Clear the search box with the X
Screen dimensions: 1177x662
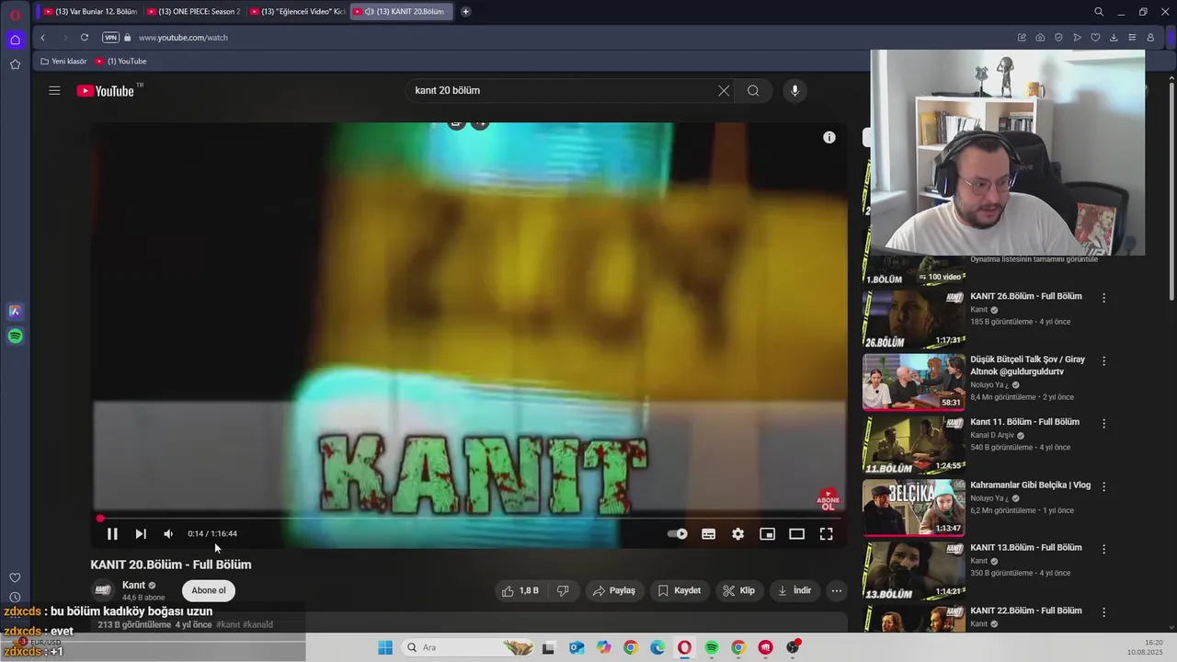tap(724, 90)
